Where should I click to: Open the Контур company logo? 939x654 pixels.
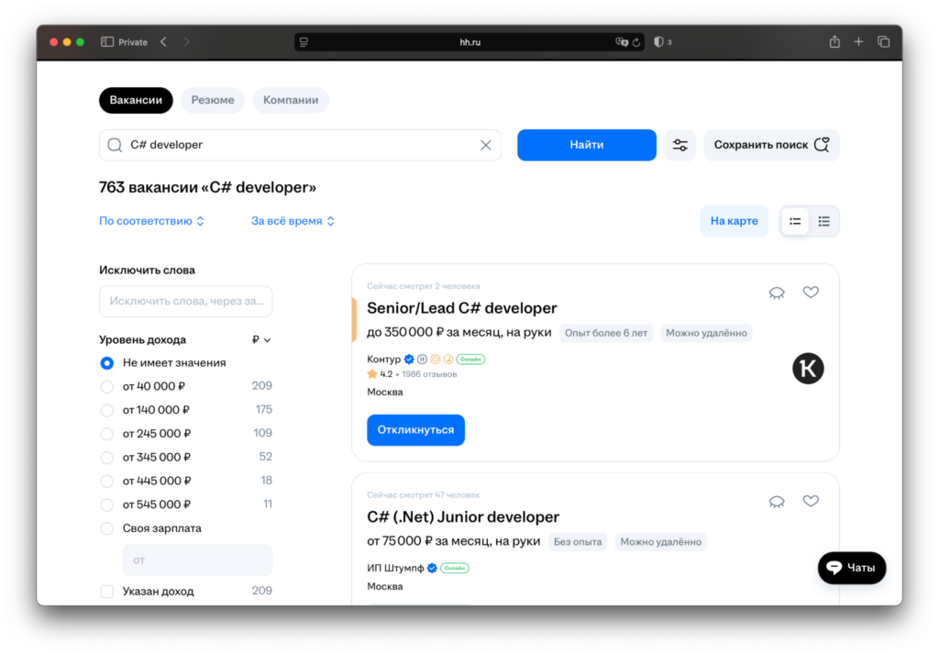(x=808, y=369)
